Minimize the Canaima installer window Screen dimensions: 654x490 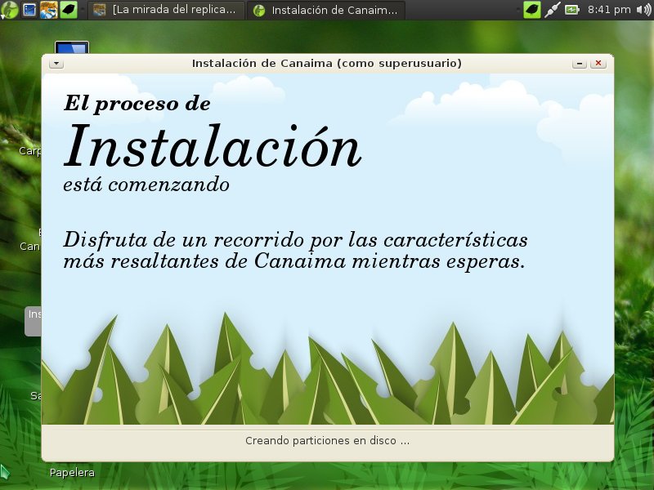coord(580,64)
